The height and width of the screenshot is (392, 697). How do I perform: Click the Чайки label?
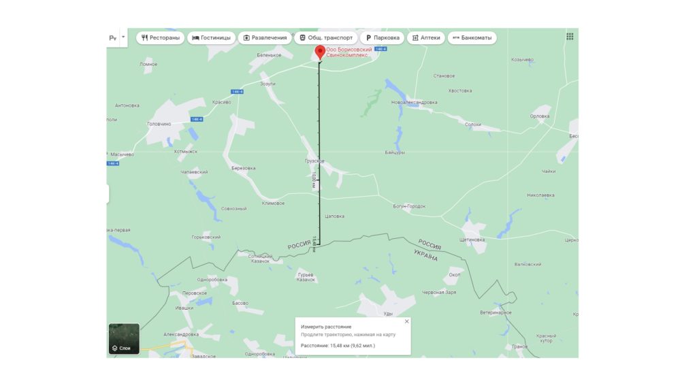tap(548, 171)
